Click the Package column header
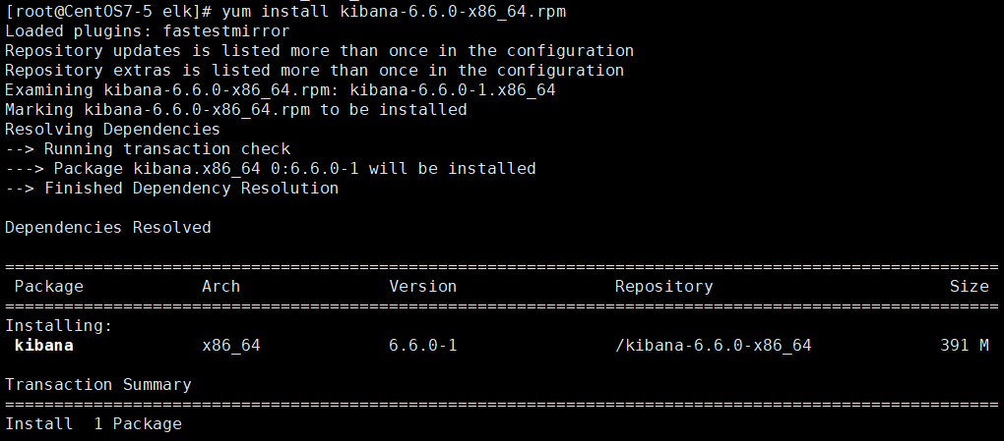 [x=48, y=287]
